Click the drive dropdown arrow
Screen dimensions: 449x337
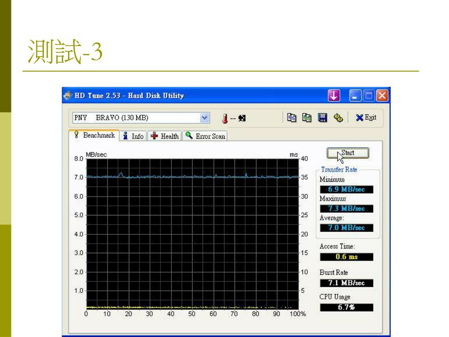click(204, 118)
